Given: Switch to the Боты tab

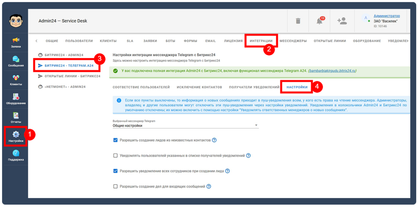Looking at the screenshot, I should point(170,41).
